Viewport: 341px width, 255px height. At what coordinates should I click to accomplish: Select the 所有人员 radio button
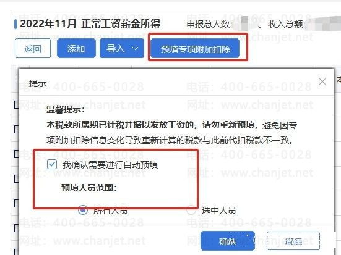pos(83,210)
